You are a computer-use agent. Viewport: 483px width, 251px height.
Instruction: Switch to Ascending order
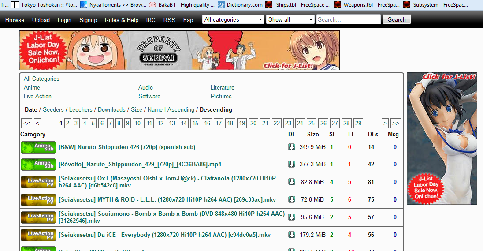[x=181, y=109]
